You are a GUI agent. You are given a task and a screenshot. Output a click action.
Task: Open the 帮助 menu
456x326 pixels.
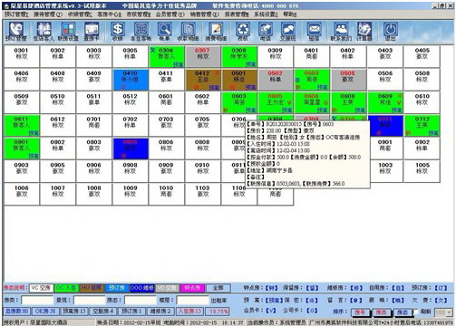coord(290,14)
